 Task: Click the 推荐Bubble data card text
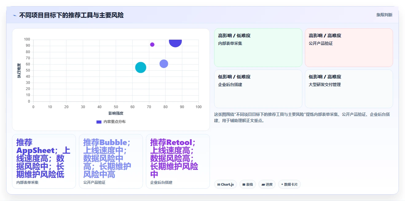[108, 158]
